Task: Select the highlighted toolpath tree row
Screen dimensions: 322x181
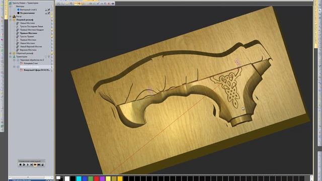Action: 35,67
